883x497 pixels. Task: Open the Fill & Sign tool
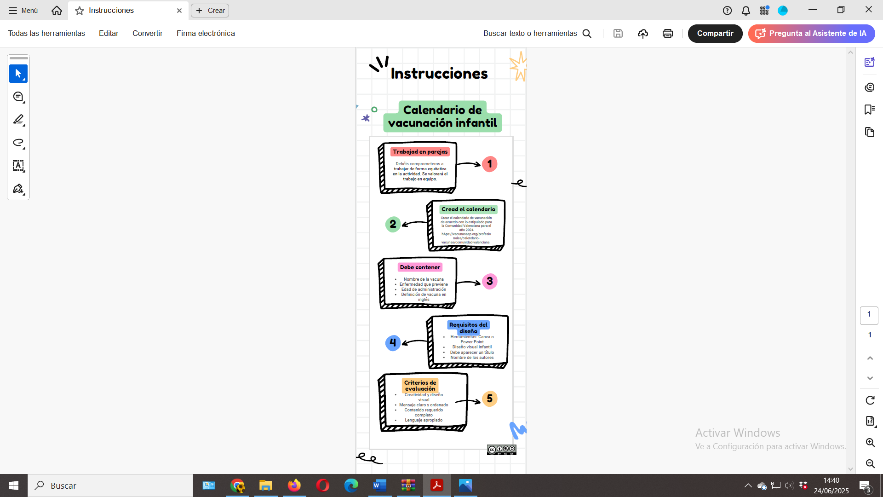(18, 189)
